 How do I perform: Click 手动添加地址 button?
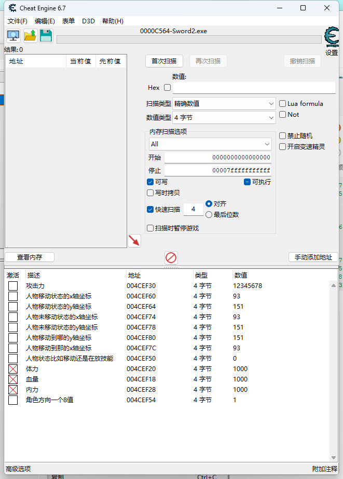(313, 257)
